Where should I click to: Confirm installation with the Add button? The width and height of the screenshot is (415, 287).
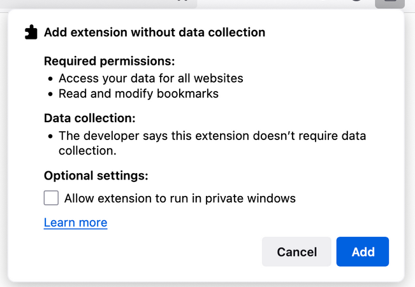tap(363, 252)
